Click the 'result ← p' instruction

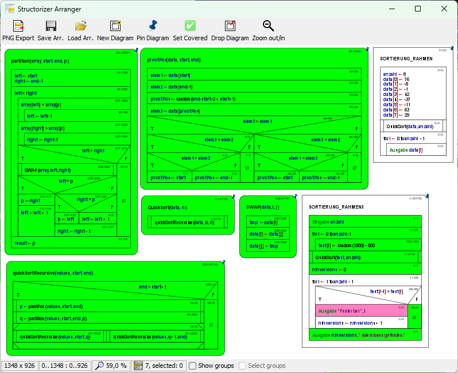(x=71, y=242)
